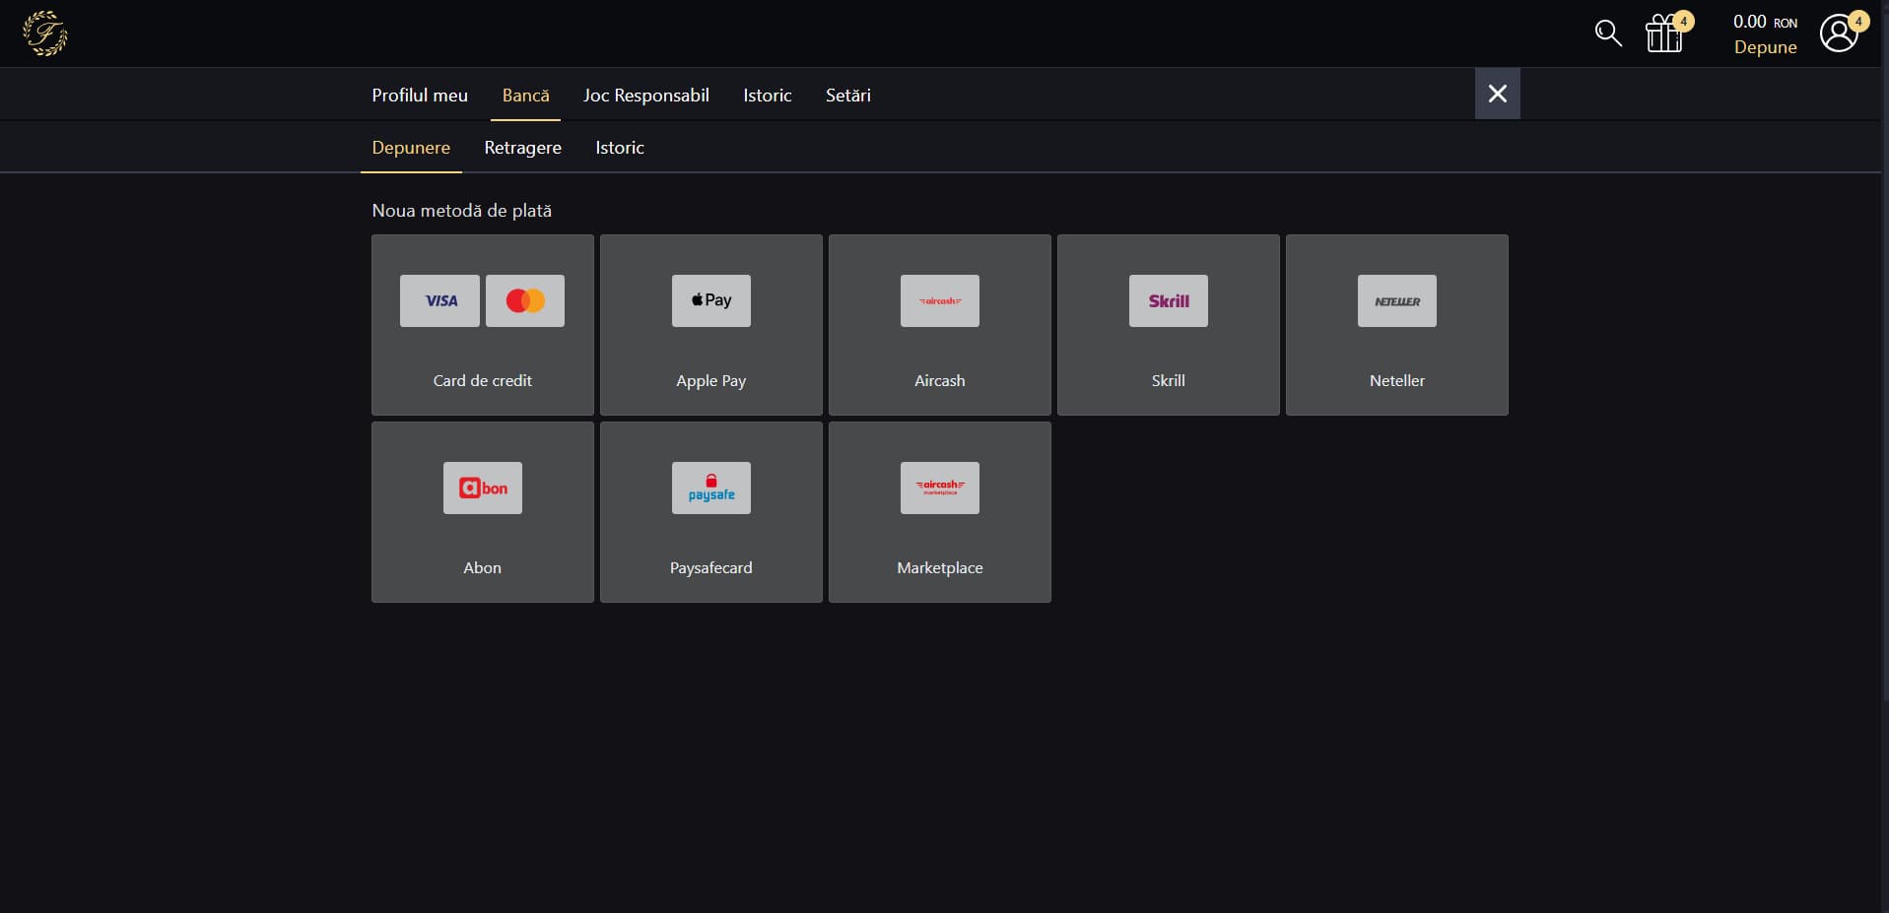Click the gift icon's notification badge
The image size is (1889, 913).
(x=1684, y=21)
